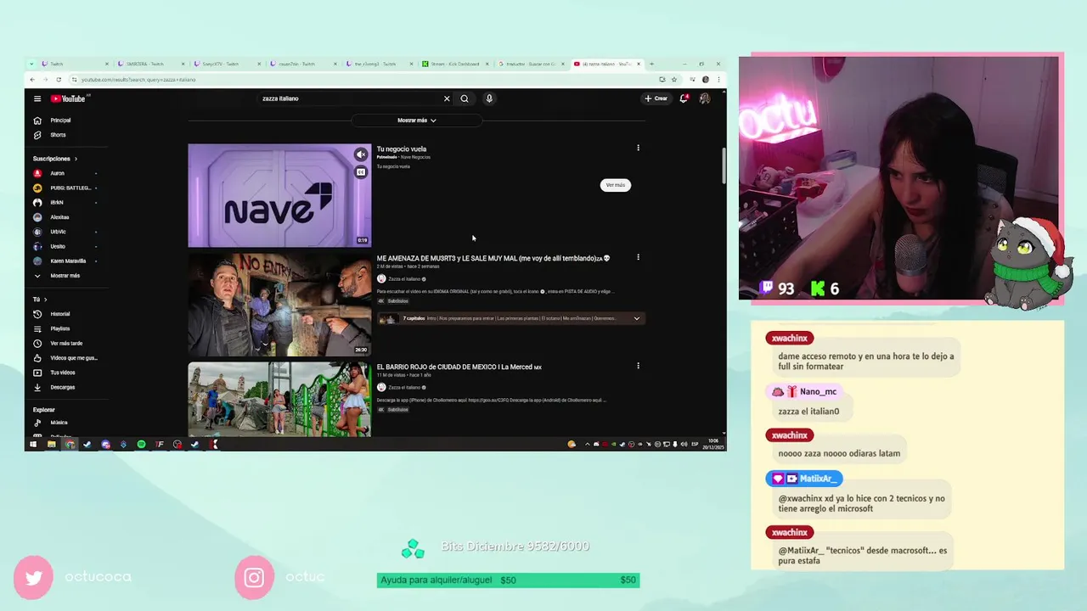Go to Principal in the sidebar
The width and height of the screenshot is (1087, 611).
click(60, 121)
